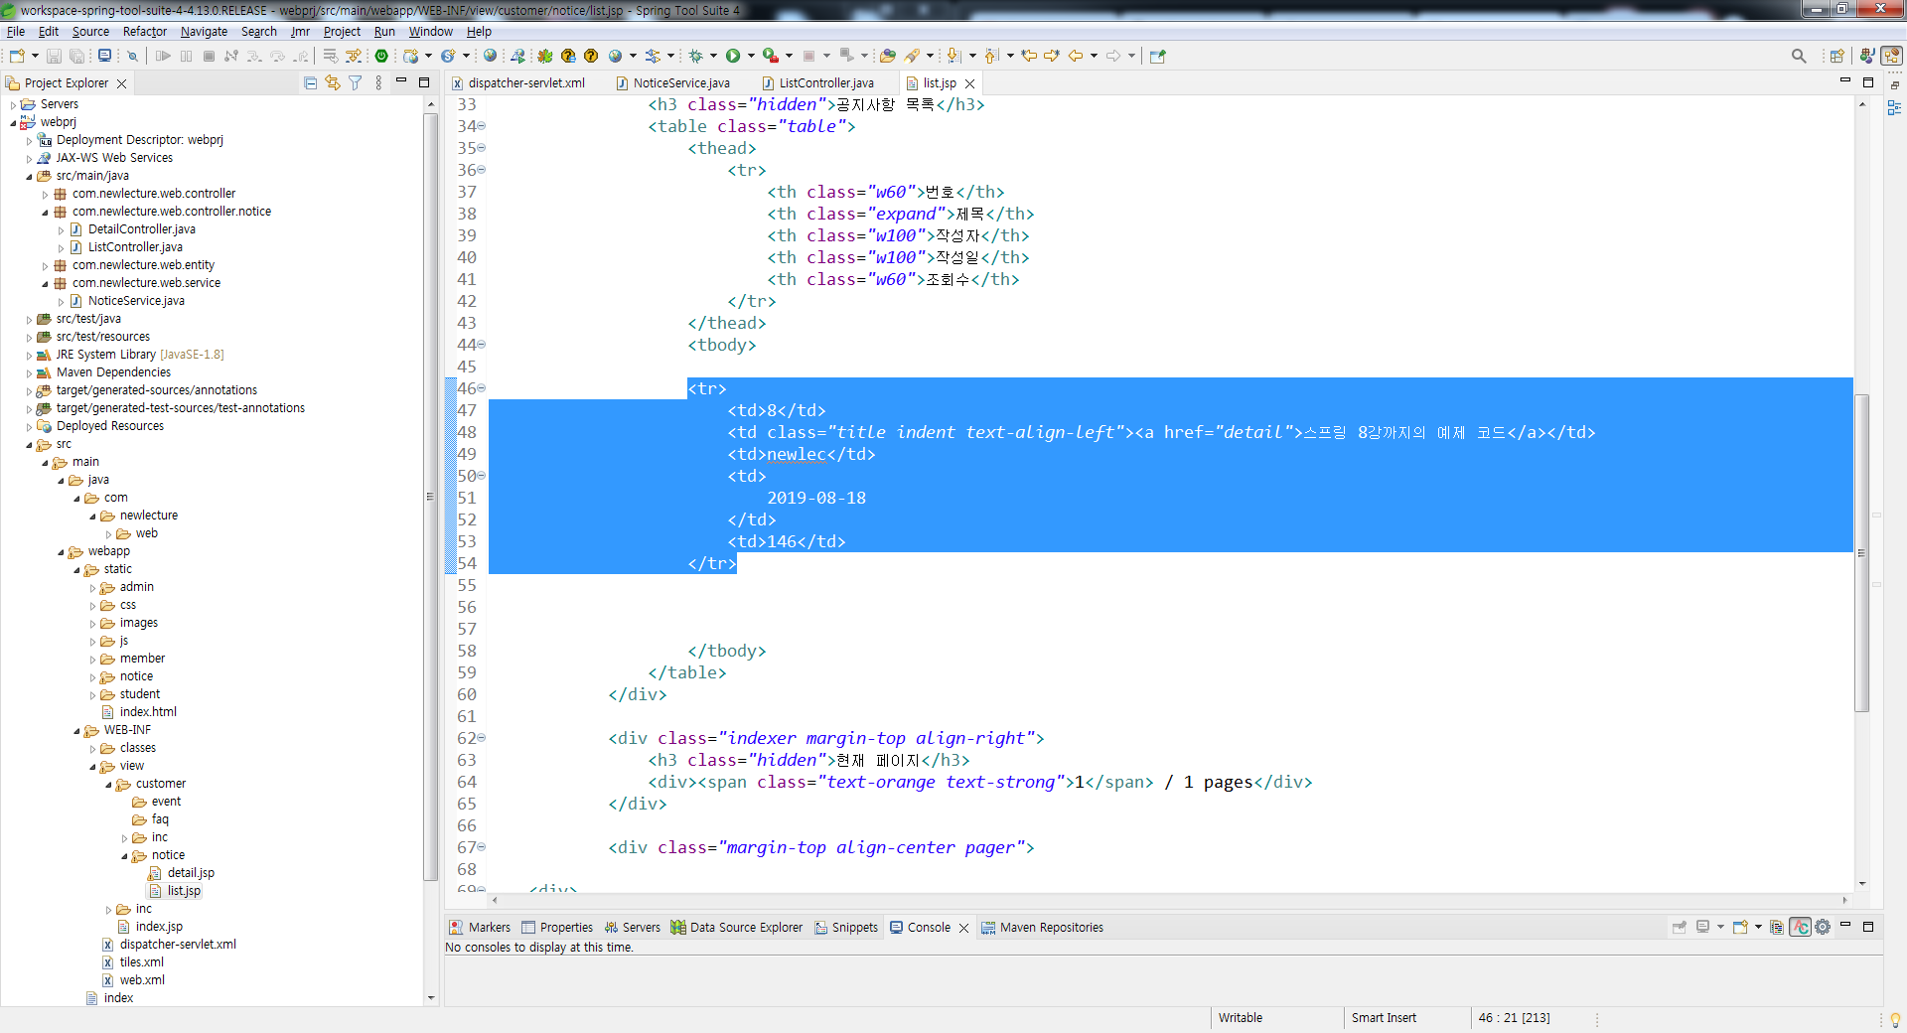Expand the Servers tree node
Viewport: 1907px width, 1033px height.
click(13, 104)
